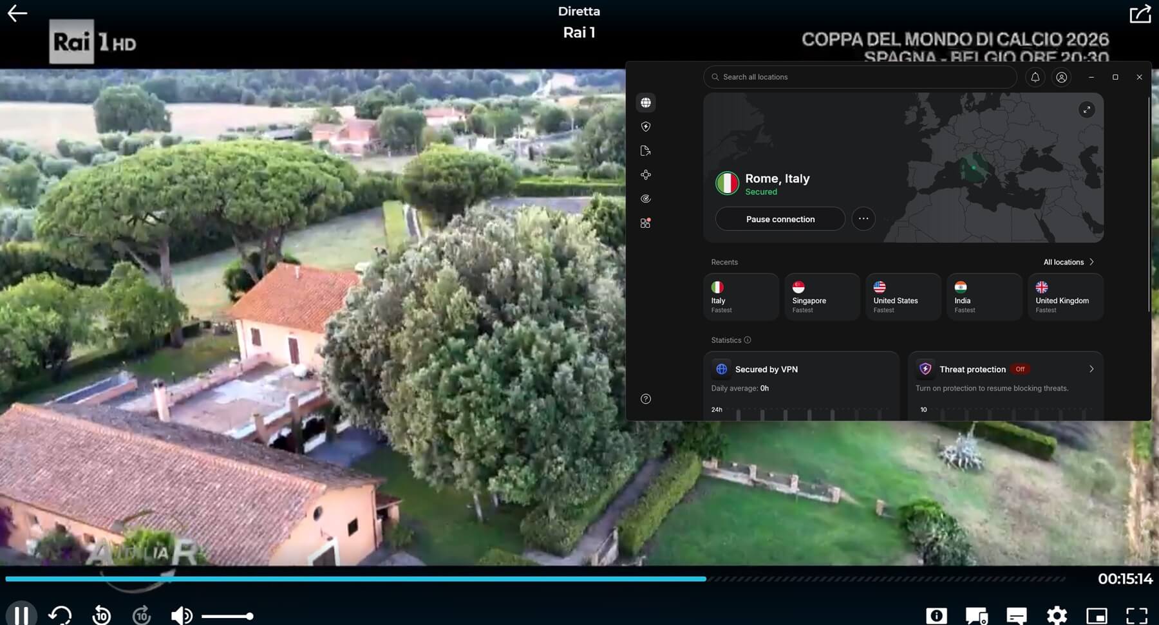Click the "Daily average: 0h" text

pos(740,388)
